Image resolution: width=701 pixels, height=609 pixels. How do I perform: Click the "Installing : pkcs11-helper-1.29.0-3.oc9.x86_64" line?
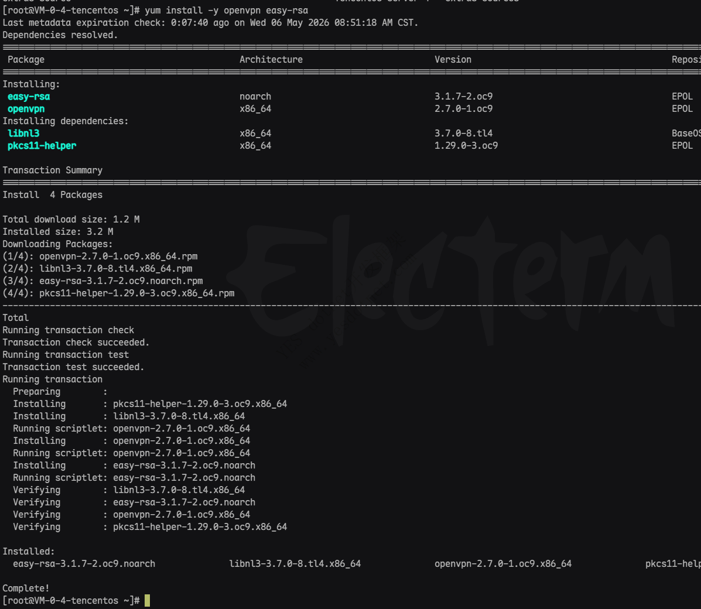[150, 404]
